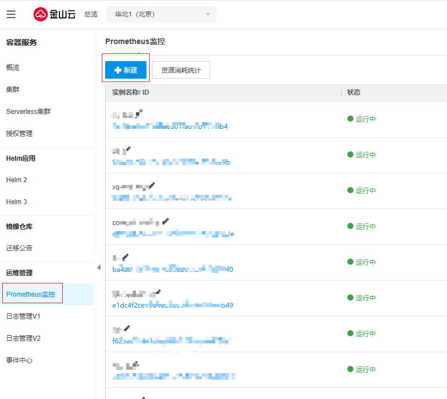Click pencil icon for instance ID ending 9b

[x=127, y=150]
